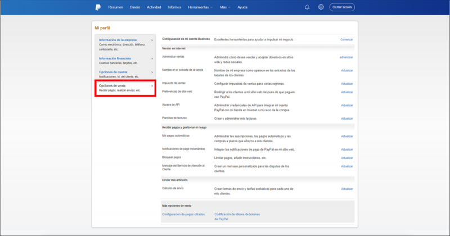Click chevron next to Información de la empresa
Viewport: 450px width, 236px height.
tap(152, 40)
